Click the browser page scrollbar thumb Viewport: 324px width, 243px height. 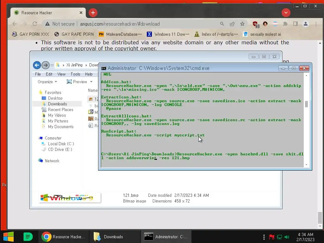coord(320,218)
